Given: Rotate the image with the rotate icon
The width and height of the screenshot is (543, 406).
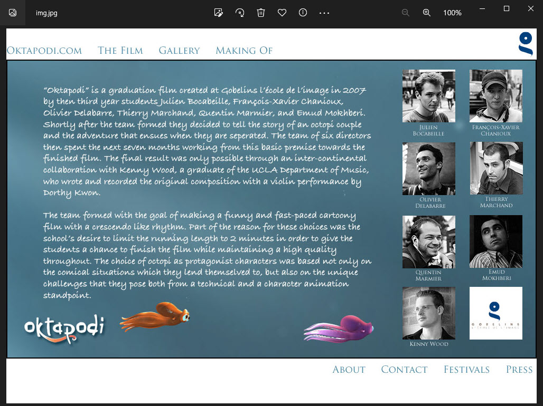Looking at the screenshot, I should click(x=240, y=13).
